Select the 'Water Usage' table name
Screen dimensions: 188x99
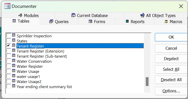click(x=28, y=72)
